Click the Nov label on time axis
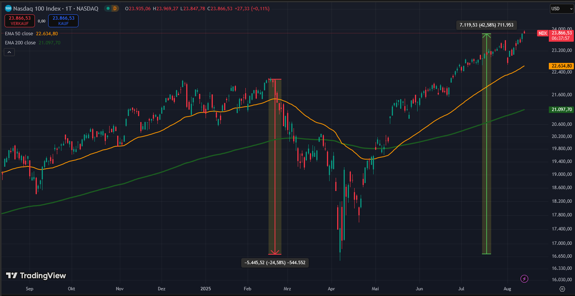 point(119,289)
